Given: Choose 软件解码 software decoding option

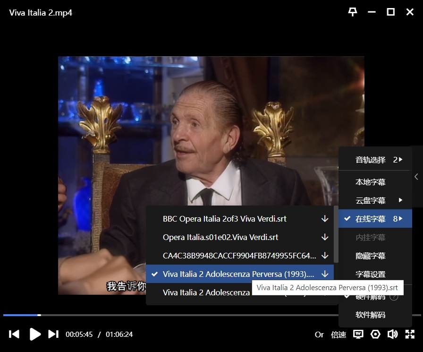Looking at the screenshot, I should click(370, 315).
